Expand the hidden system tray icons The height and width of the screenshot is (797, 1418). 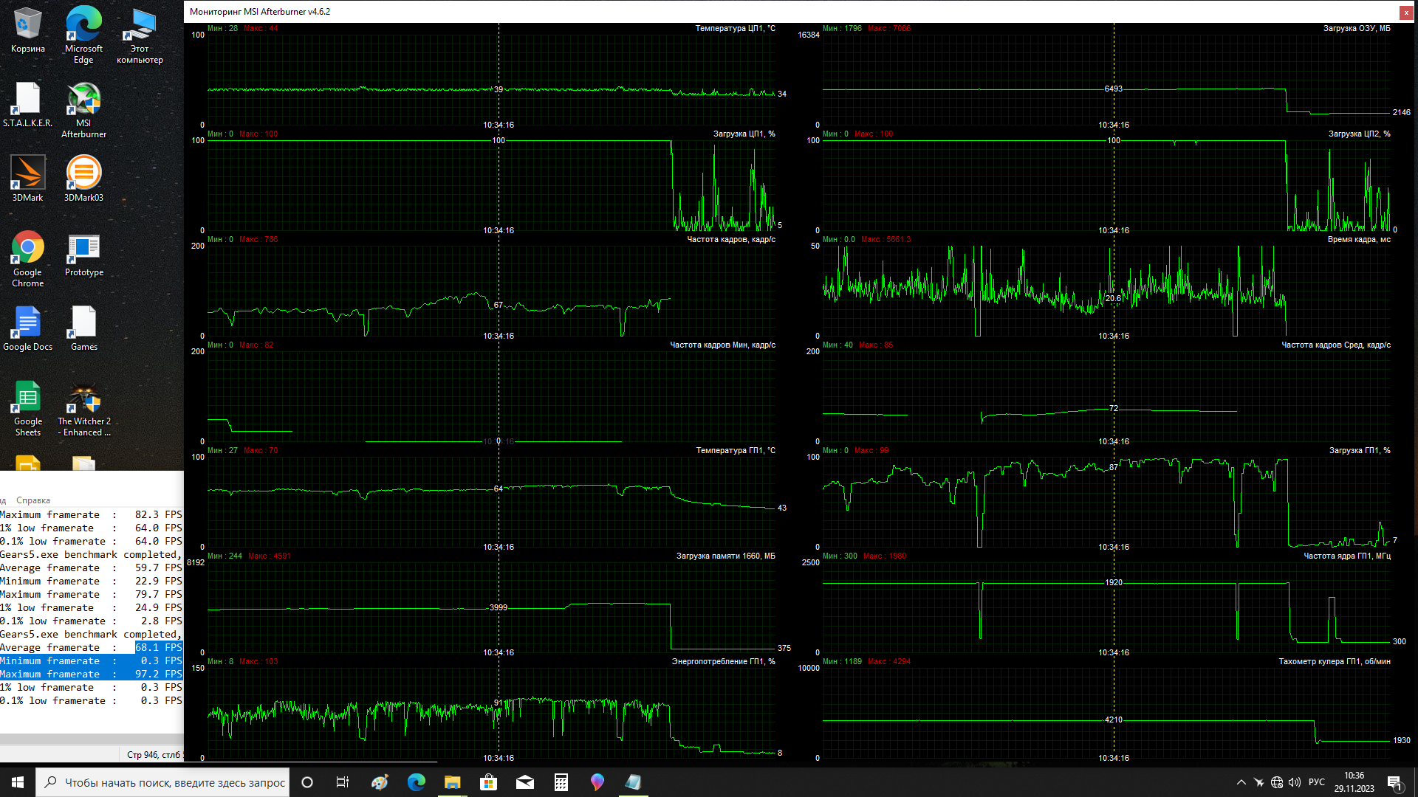pyautogui.click(x=1241, y=782)
